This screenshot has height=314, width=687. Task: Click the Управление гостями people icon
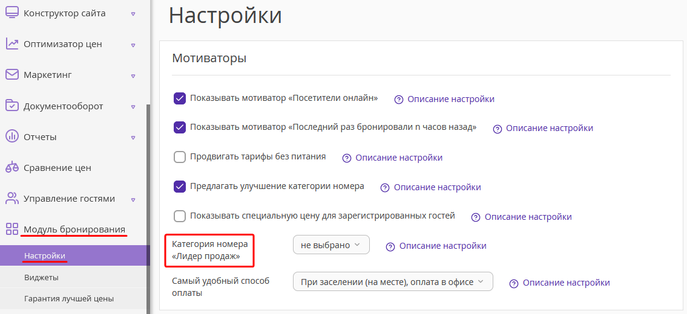(x=12, y=199)
